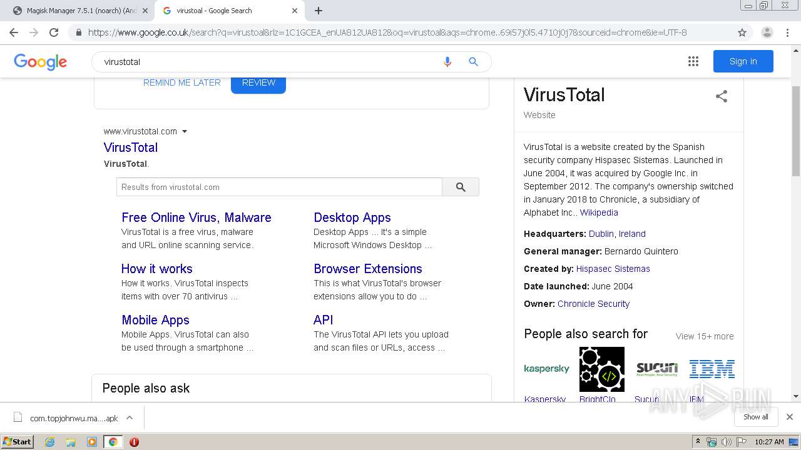Image resolution: width=801 pixels, height=450 pixels.
Task: Open the Browser Extensions sitelink
Action: pyautogui.click(x=368, y=269)
